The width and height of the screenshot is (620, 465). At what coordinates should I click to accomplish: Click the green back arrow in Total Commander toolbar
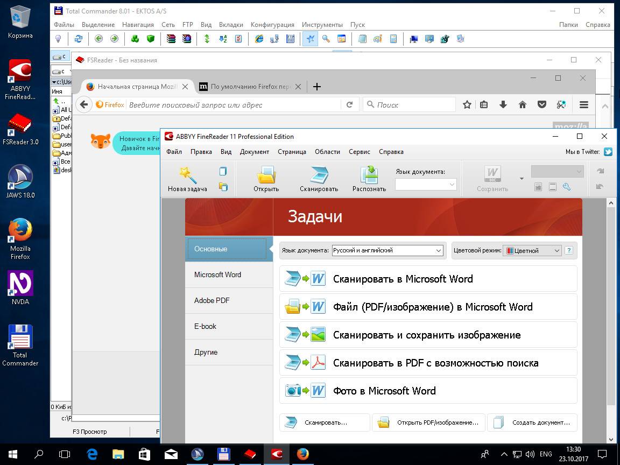coord(99,39)
